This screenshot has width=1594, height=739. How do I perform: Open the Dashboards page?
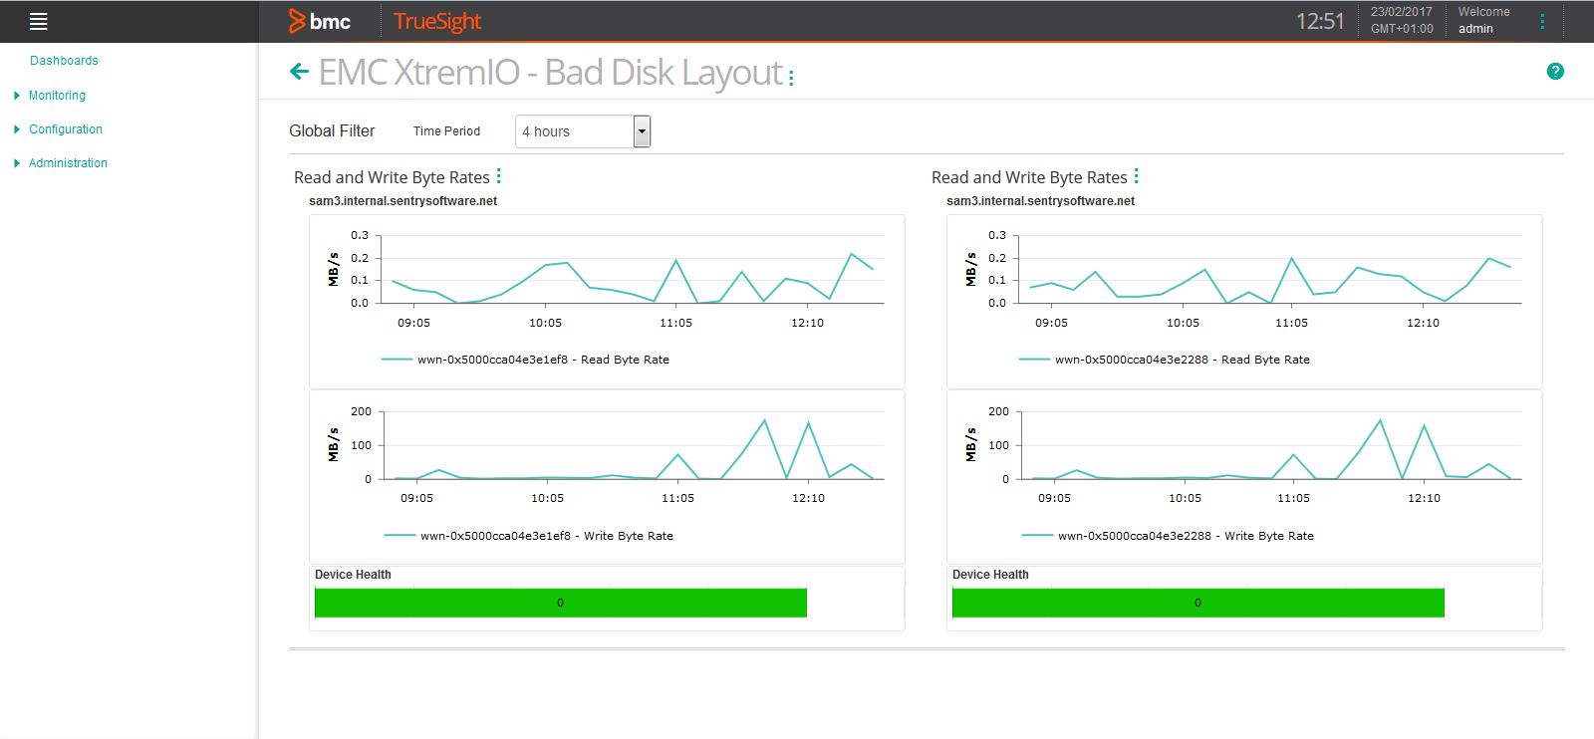click(64, 61)
